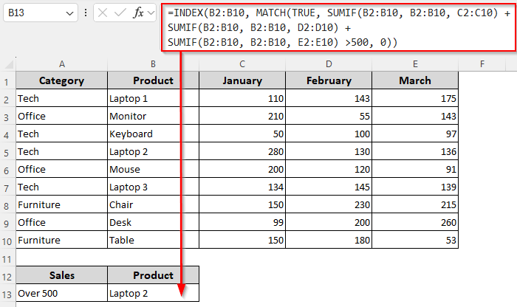
Task: Click February value 230 for Chair
Action: tap(329, 205)
